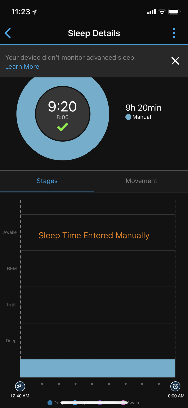Tap the Awake legend dot at bottom

pyautogui.click(x=123, y=403)
